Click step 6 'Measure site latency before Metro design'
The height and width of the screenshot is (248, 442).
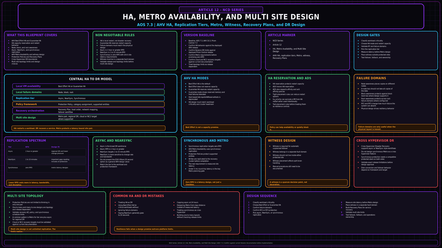pyautogui.click(x=362, y=202)
